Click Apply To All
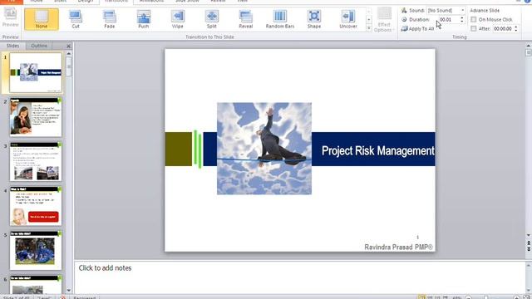Screen dimensions: 532x299 (417, 29)
